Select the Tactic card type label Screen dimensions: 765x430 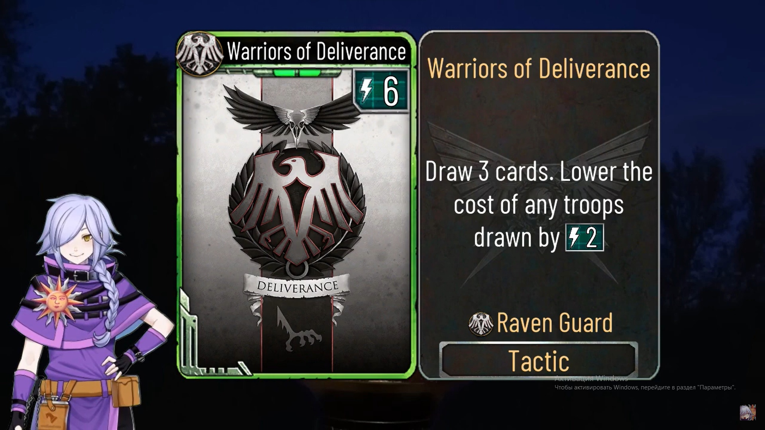[539, 361]
